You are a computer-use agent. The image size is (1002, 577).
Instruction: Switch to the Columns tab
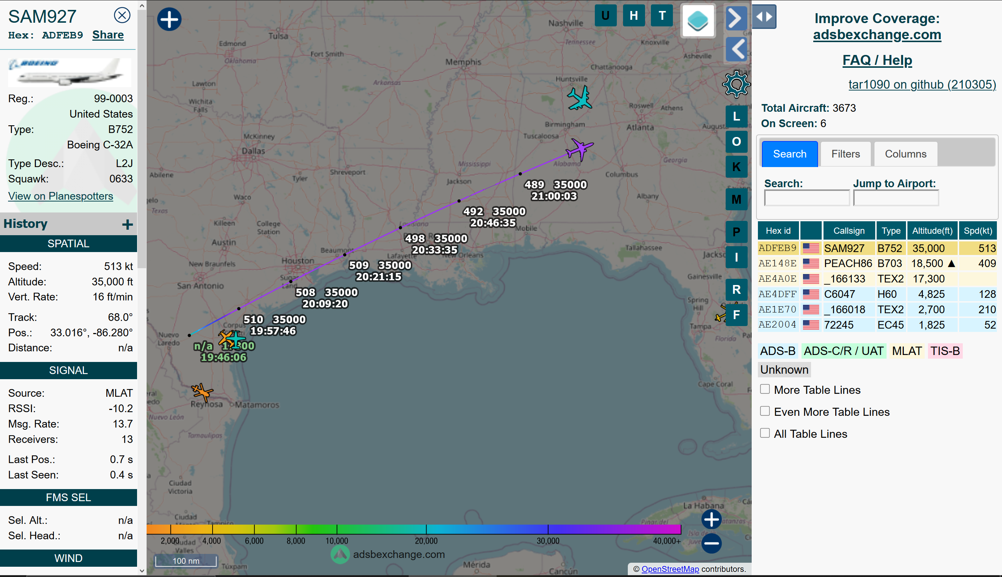(x=905, y=154)
